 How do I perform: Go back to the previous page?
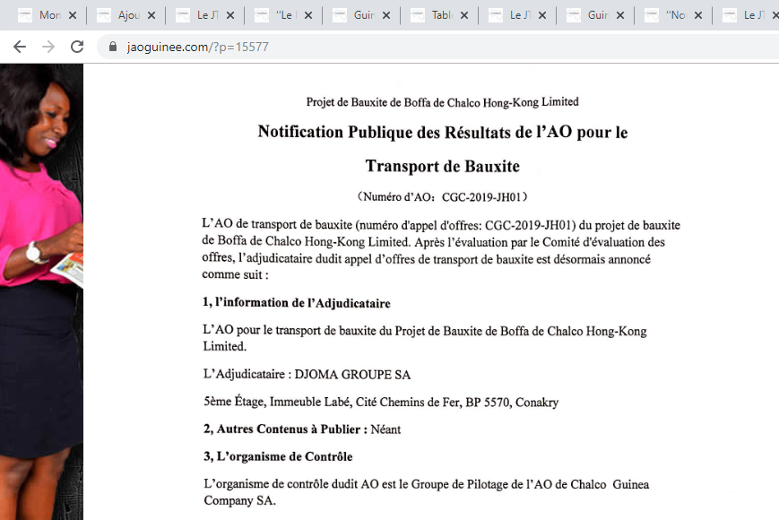[x=20, y=47]
